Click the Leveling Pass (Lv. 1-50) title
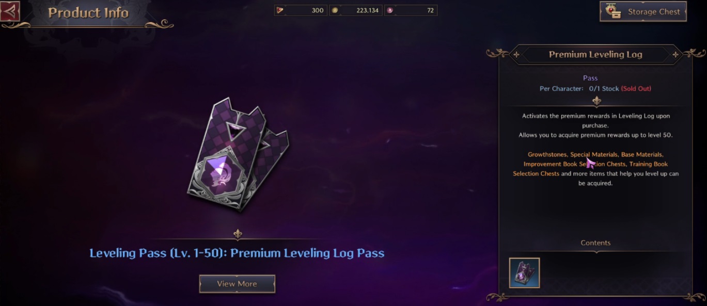707x306 pixels. (x=237, y=253)
